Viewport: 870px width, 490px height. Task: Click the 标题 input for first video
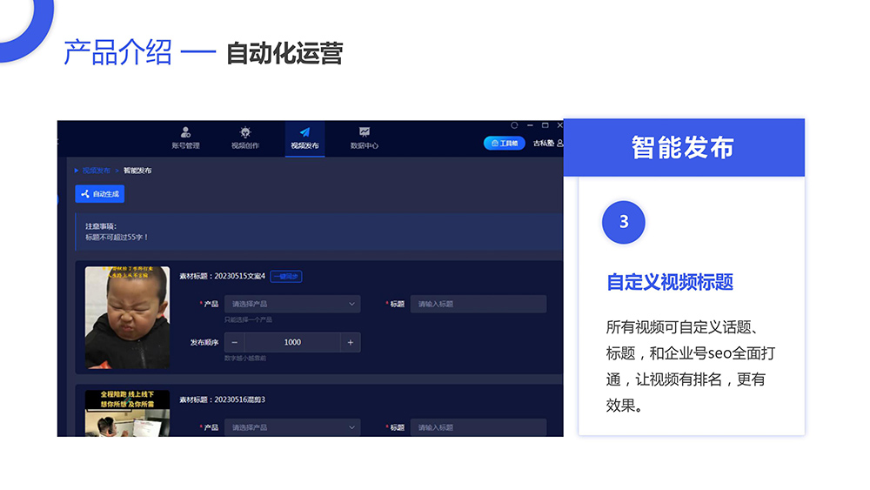coord(478,304)
